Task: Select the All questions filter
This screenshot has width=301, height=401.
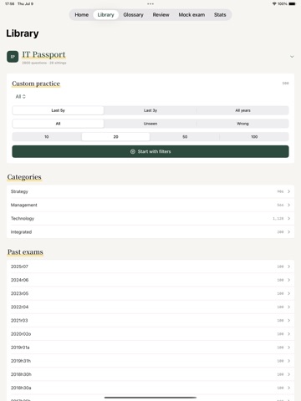Action: 58,124
